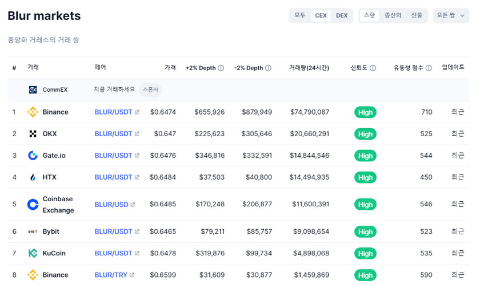Sort by the 거래 column header

tap(33, 67)
